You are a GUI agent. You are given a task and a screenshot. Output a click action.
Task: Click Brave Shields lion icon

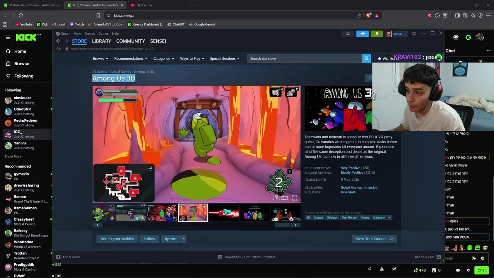[368, 15]
